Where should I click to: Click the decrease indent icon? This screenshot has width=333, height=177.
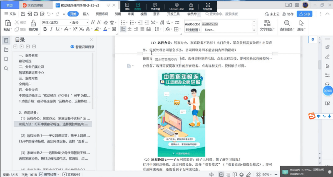[140, 22]
